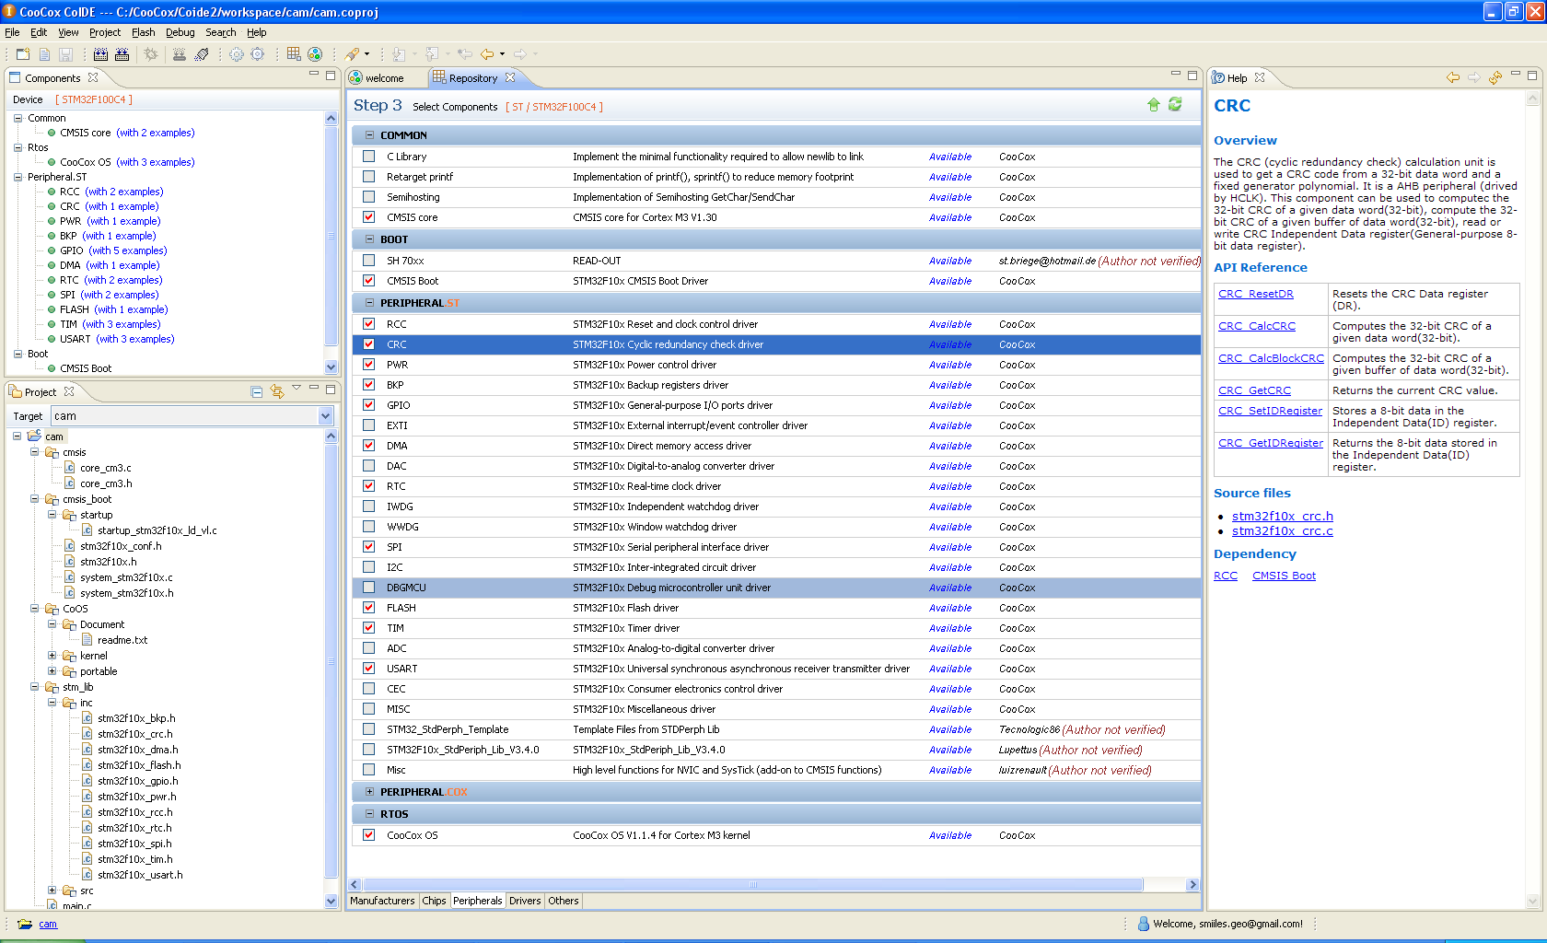
Task: Open the Project panel view menu triangle
Action: pyautogui.click(x=297, y=389)
